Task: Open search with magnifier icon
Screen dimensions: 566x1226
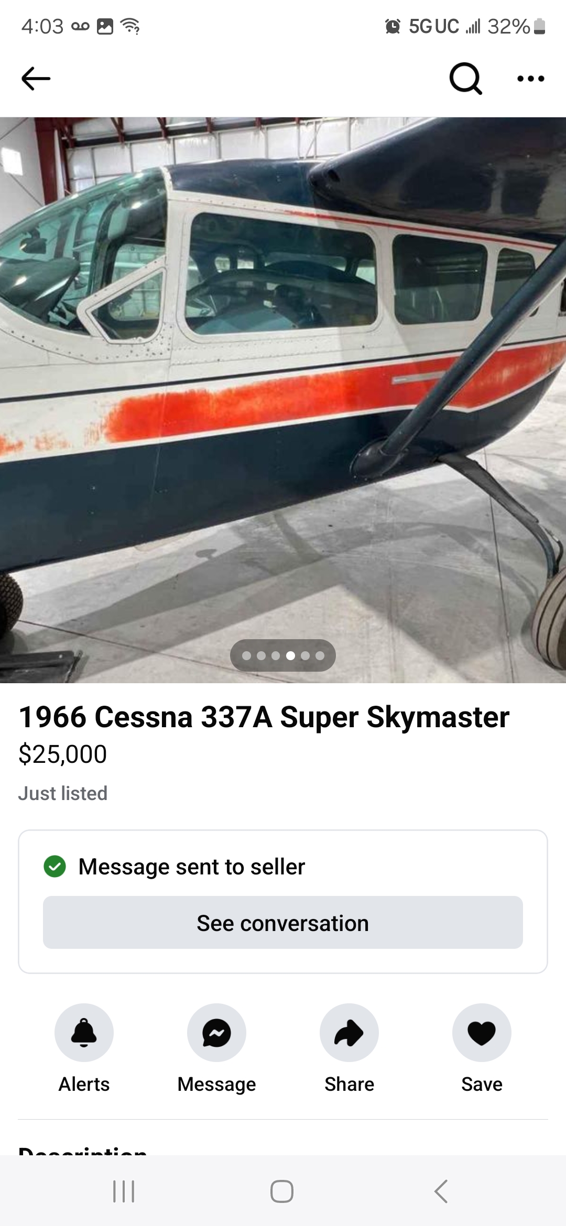Action: 466,79
